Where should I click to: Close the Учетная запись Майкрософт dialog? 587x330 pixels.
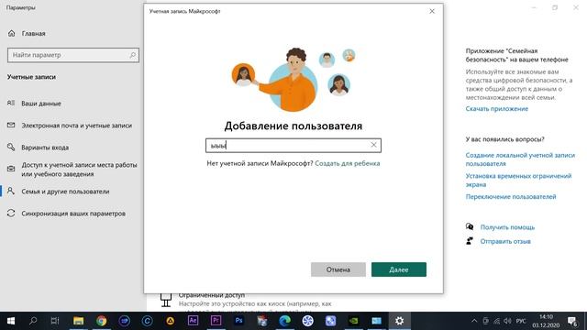(432, 11)
